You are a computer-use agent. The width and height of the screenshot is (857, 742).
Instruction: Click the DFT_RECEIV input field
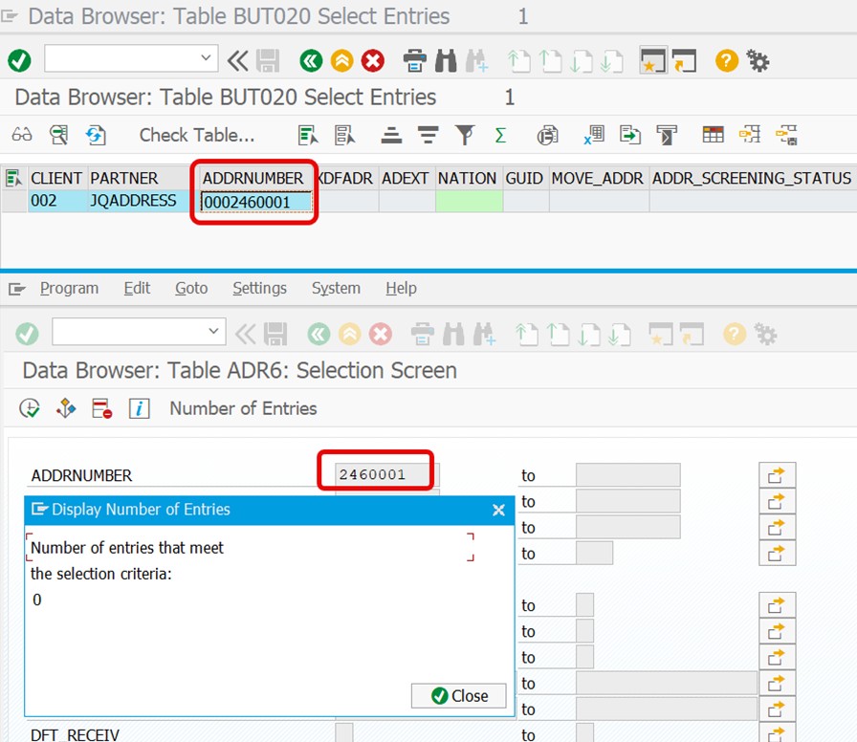click(x=343, y=733)
